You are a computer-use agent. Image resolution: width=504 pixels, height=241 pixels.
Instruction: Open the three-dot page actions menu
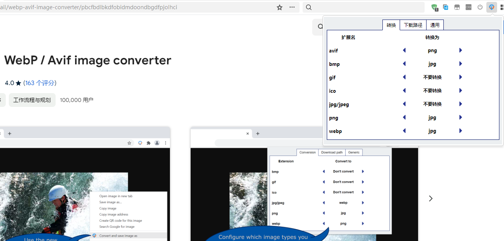(x=292, y=7)
